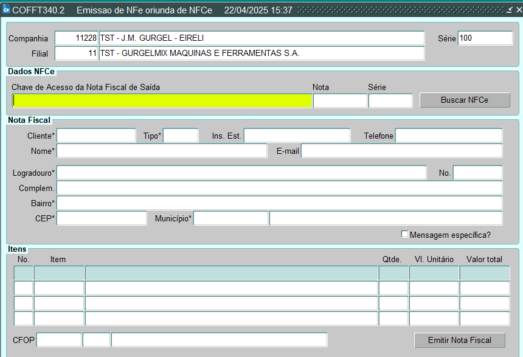523x357 pixels.
Task: Focus the yellow Chave de Acesso field
Action: point(162,101)
